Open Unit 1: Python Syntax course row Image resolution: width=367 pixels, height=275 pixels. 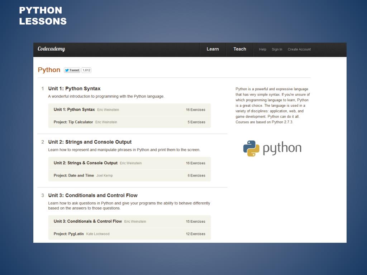pyautogui.click(x=129, y=110)
